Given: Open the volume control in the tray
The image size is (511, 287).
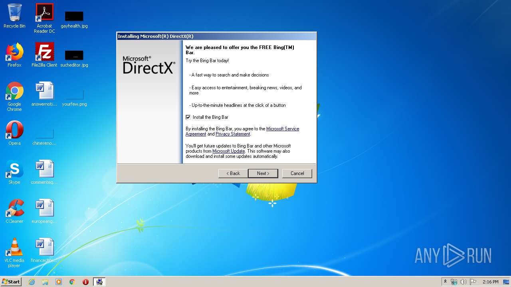Looking at the screenshot, I should (x=463, y=282).
